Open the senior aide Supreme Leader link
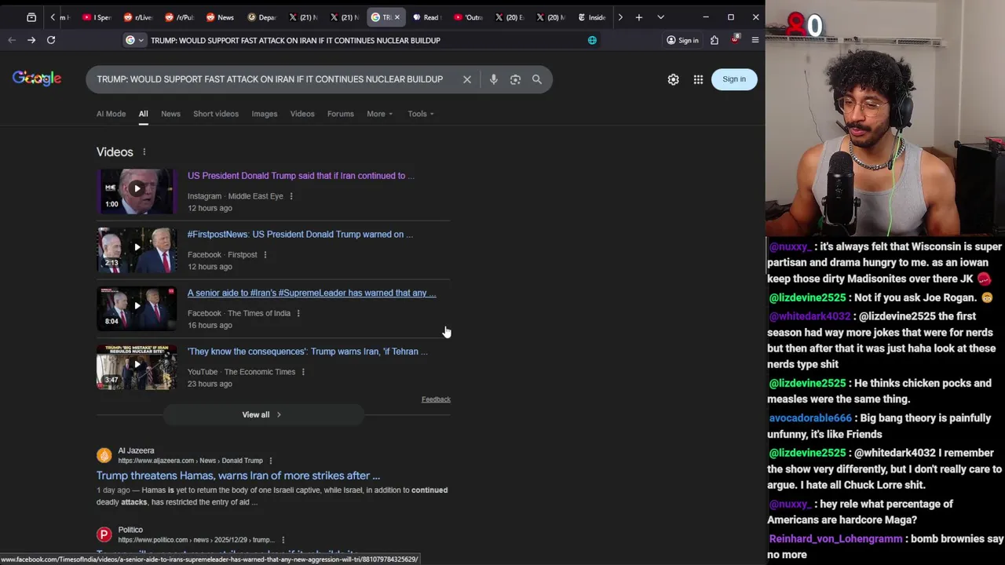The width and height of the screenshot is (1005, 565). pos(312,293)
